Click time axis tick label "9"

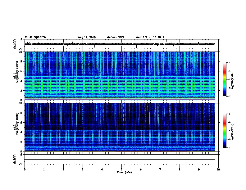[199, 170]
